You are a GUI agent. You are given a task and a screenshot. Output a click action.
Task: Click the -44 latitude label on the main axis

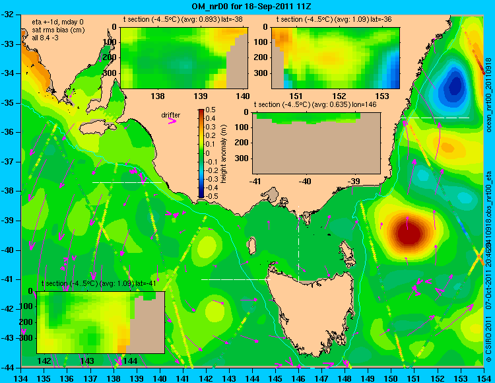click(9, 368)
